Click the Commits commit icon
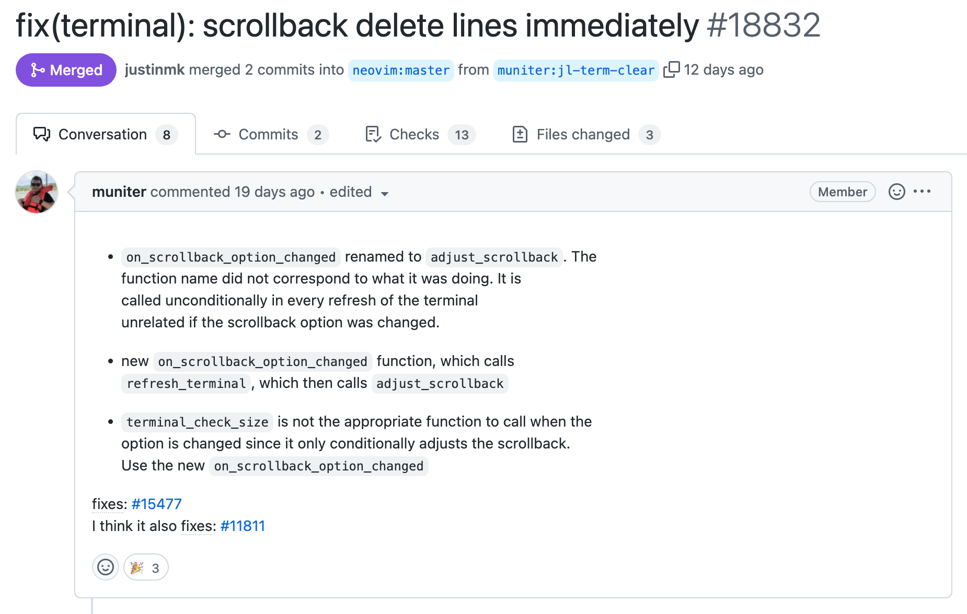This screenshot has height=614, width=967. tap(222, 134)
